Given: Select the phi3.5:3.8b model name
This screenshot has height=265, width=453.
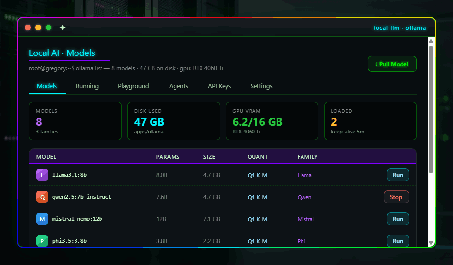Looking at the screenshot, I should (69, 241).
